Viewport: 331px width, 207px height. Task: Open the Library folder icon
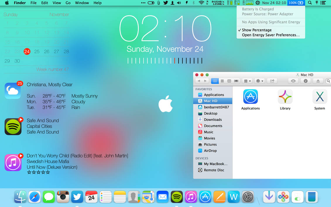(285, 97)
